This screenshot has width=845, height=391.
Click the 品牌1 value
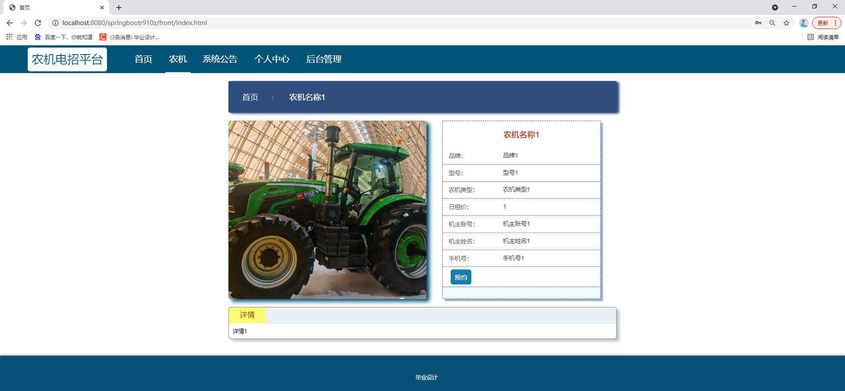click(511, 155)
